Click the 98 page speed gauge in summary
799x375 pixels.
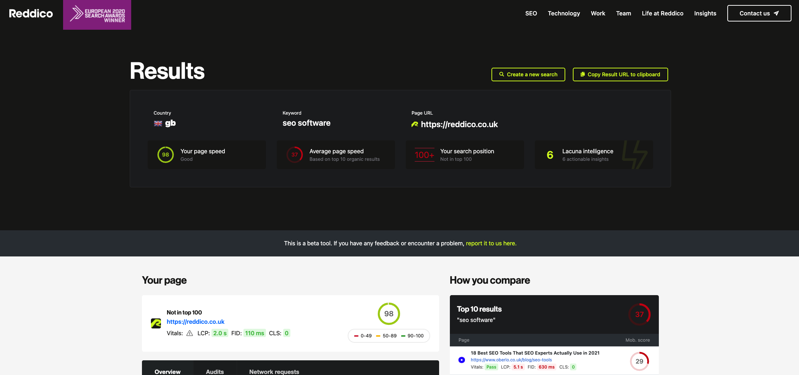[x=166, y=155]
